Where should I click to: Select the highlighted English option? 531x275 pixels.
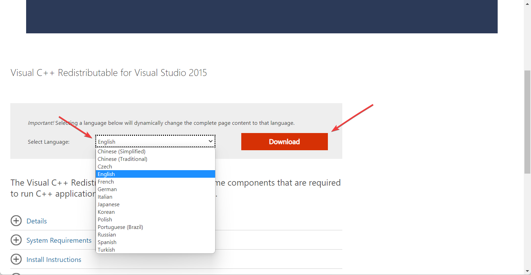155,174
